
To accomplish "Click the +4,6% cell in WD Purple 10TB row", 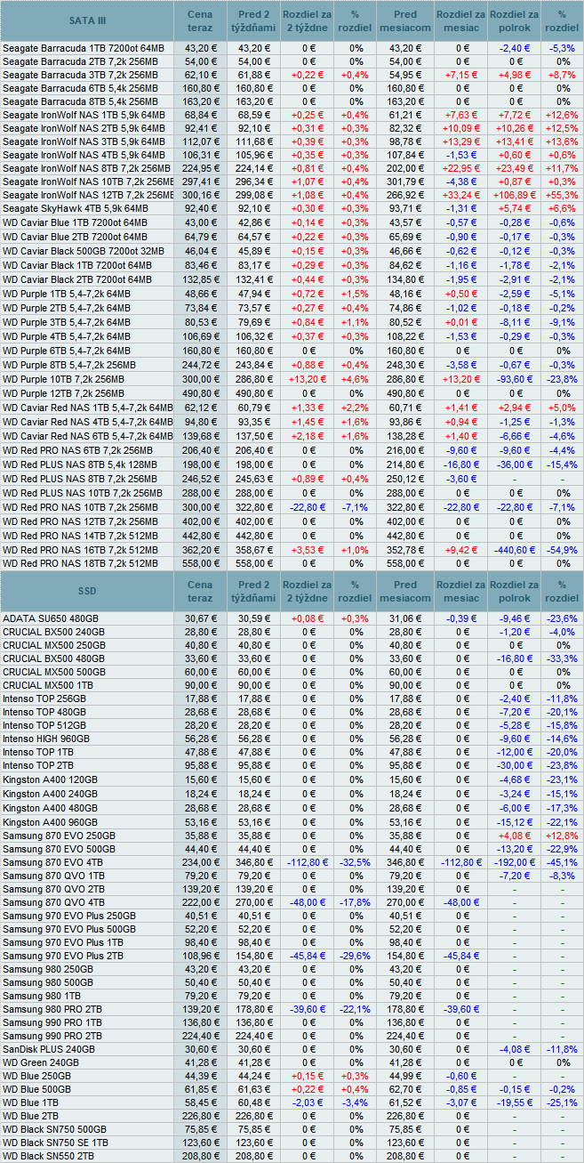I will pos(356,379).
